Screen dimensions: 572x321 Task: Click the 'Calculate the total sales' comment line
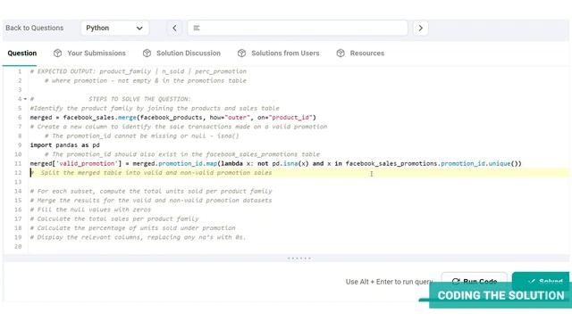point(114,218)
